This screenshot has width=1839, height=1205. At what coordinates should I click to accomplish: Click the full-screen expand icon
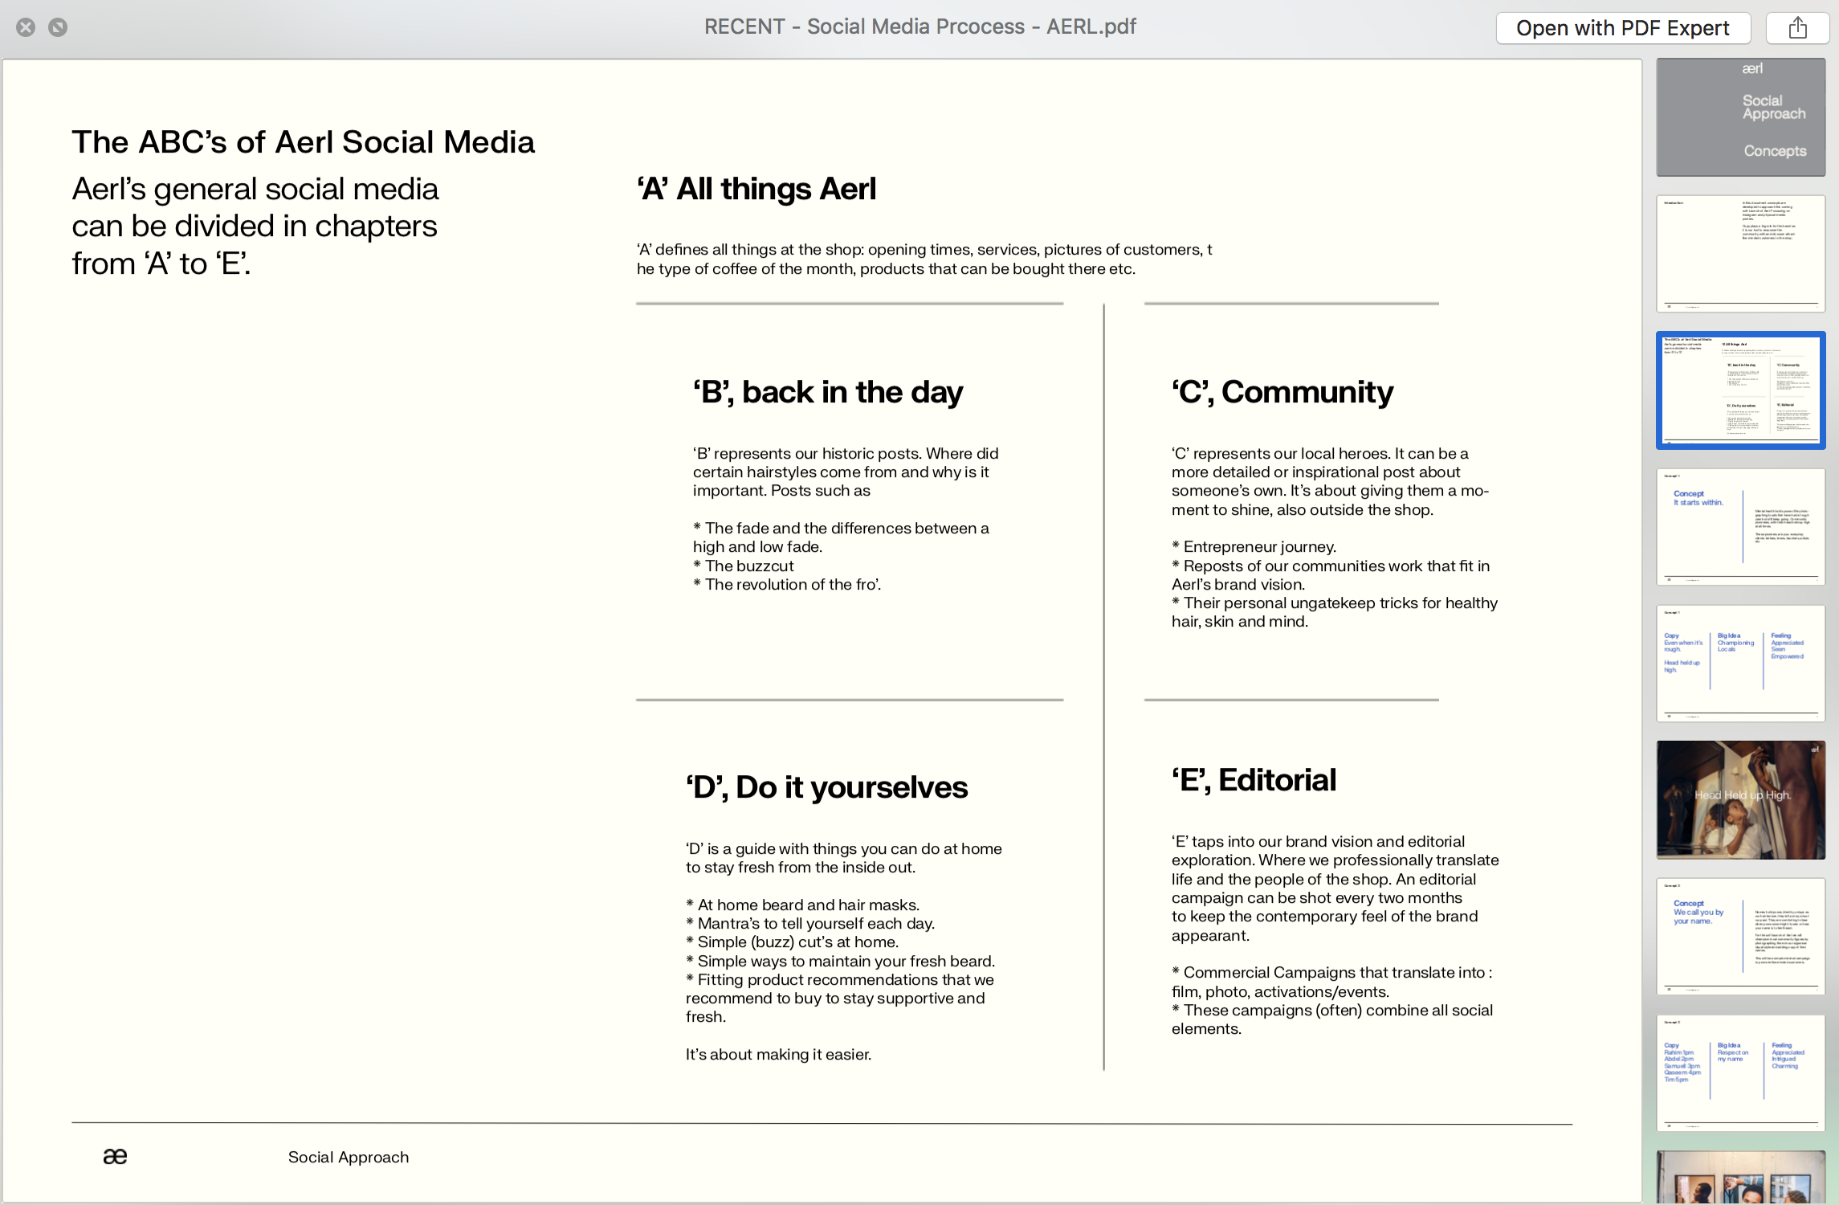(x=58, y=27)
